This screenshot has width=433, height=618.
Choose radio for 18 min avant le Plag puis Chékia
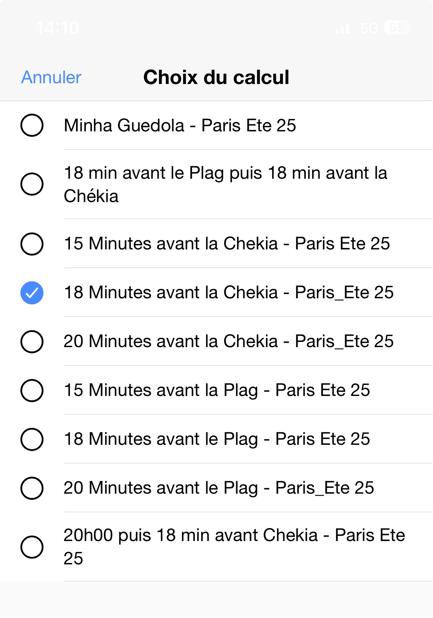click(x=32, y=184)
